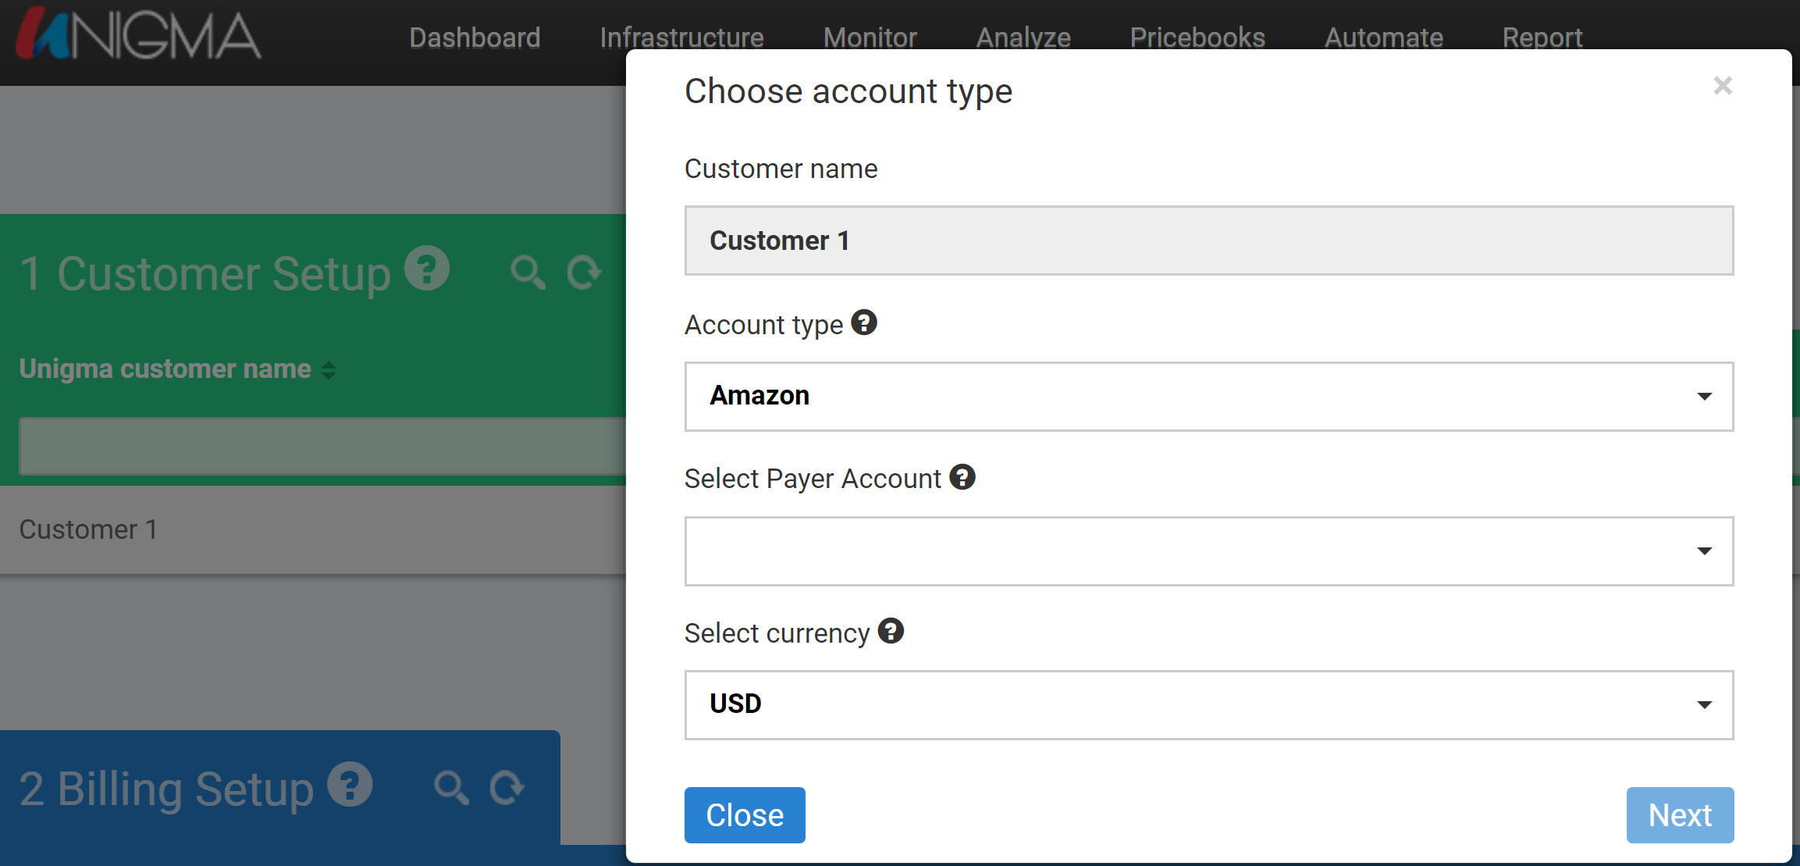
Task: Refresh the Billing Setup panel
Action: [507, 787]
